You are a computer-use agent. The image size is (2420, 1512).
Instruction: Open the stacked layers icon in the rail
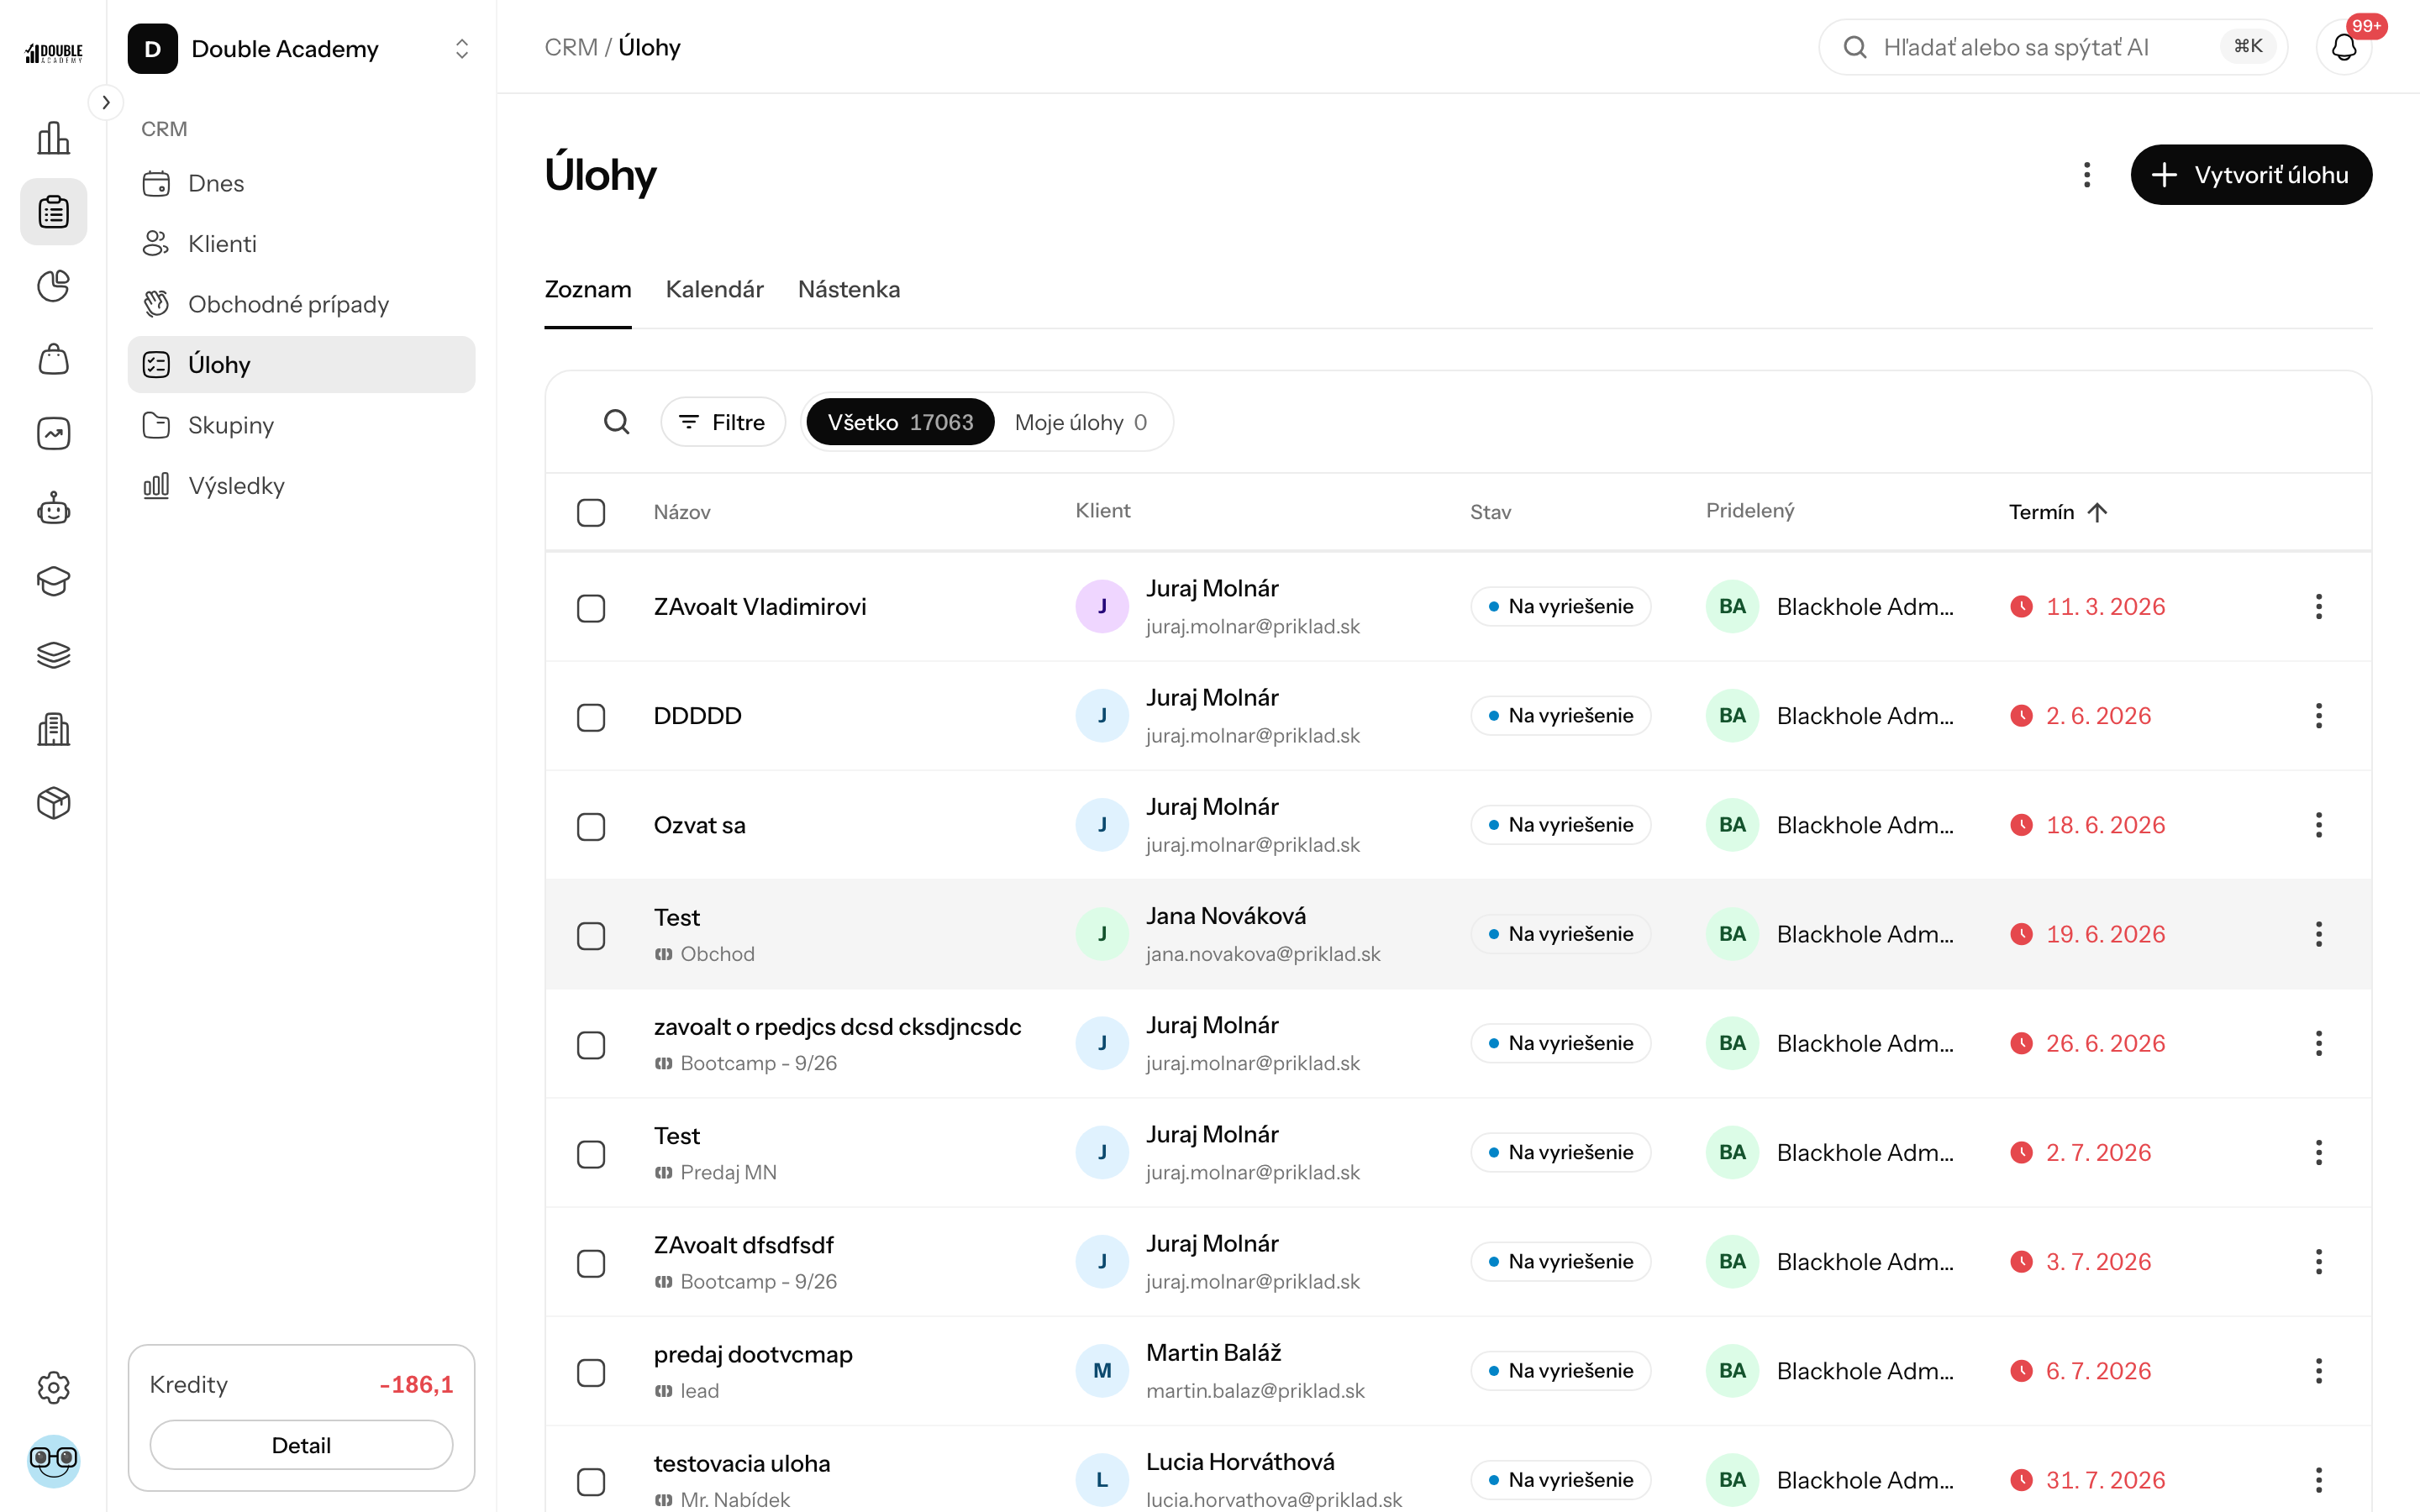tap(53, 655)
